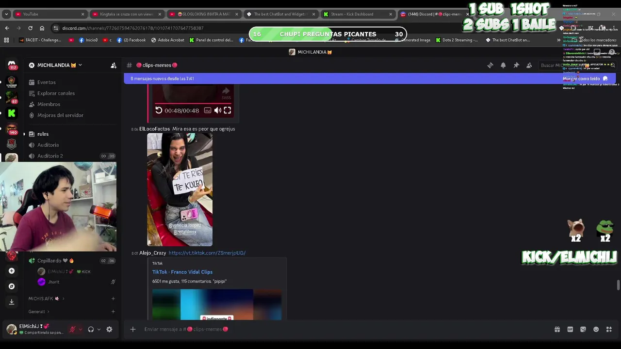621x349 pixels.
Task: Open the apps icon in message bar
Action: (609, 329)
